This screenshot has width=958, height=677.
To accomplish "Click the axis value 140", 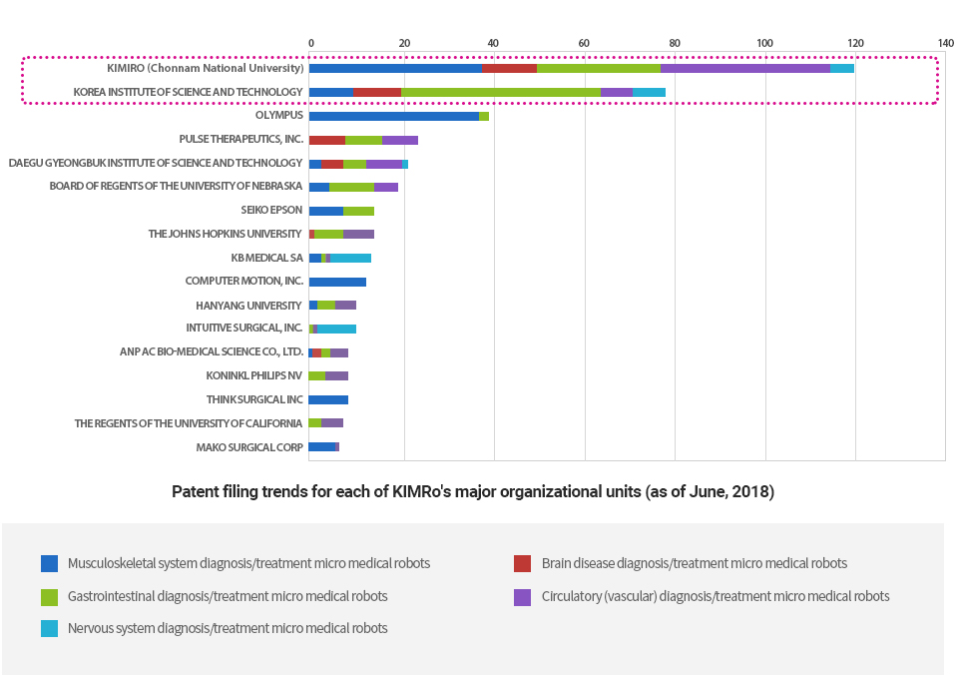I will point(946,43).
